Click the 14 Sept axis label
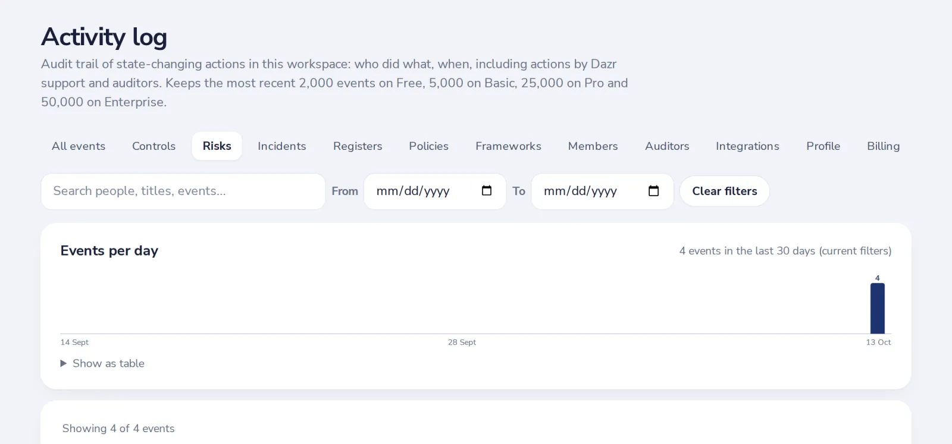Viewport: 952px width, 444px height. [74, 342]
